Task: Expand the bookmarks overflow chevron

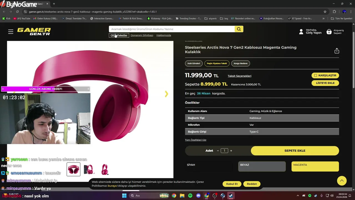Action: coord(323,19)
